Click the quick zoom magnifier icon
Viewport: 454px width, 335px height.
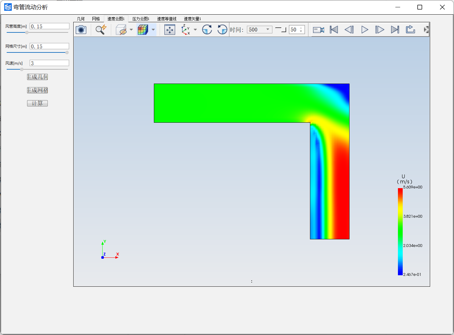(101, 30)
